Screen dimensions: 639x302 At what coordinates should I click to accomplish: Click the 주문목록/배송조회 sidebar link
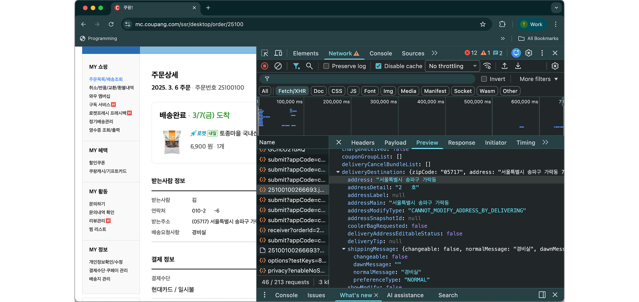click(106, 79)
